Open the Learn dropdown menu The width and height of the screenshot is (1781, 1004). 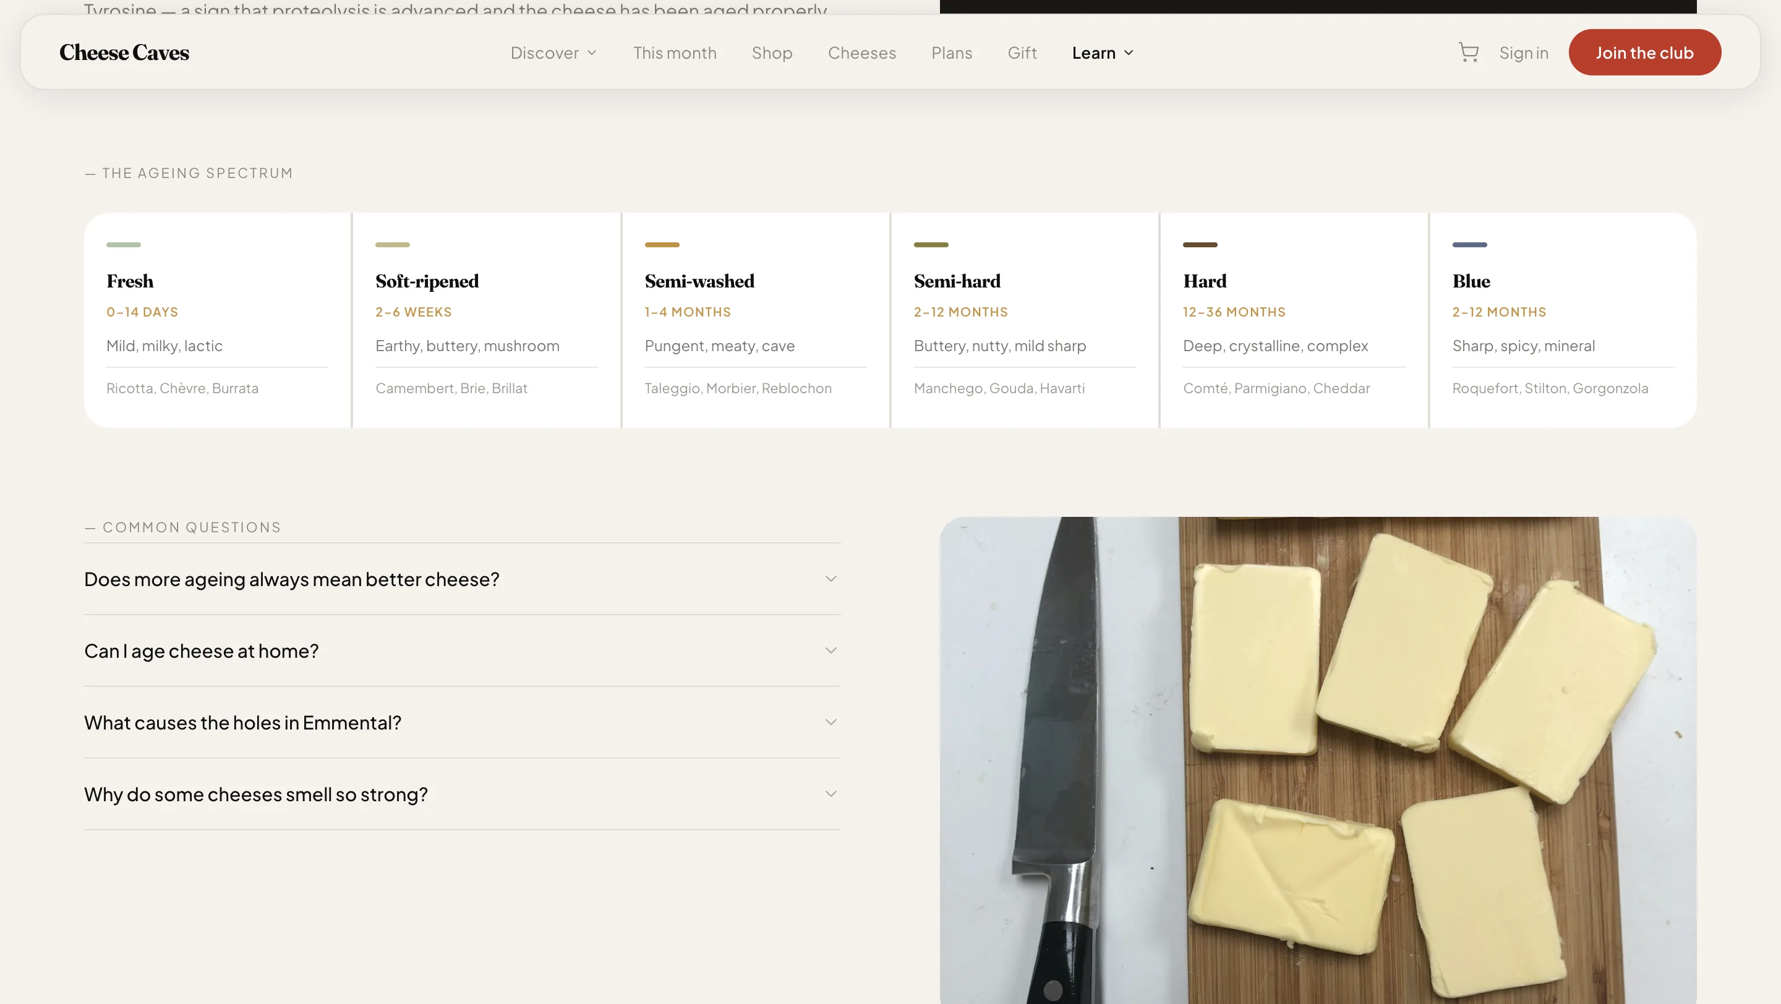[1101, 53]
